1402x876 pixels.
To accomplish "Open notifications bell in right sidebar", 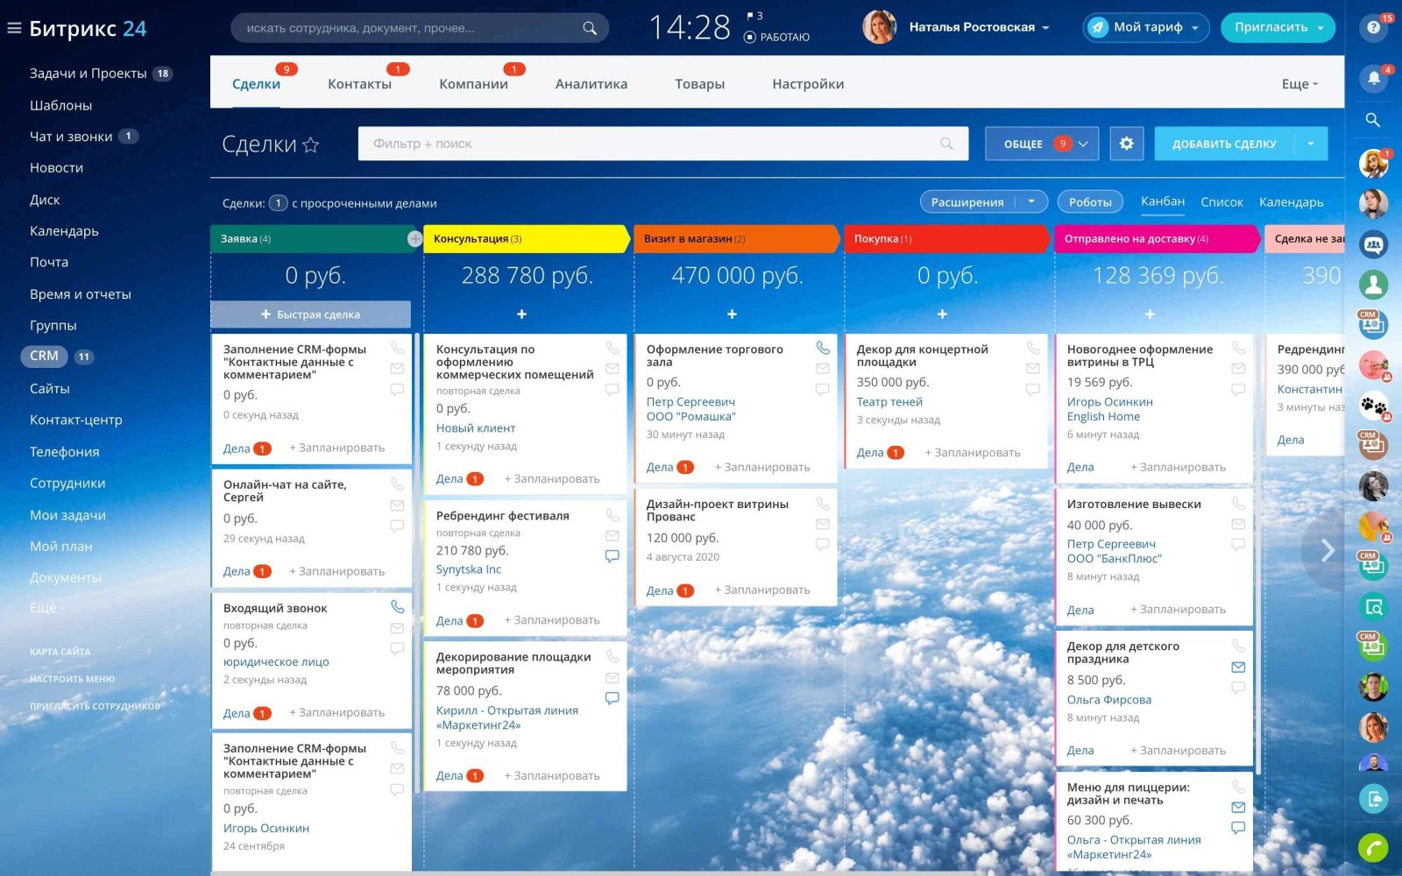I will [x=1373, y=79].
